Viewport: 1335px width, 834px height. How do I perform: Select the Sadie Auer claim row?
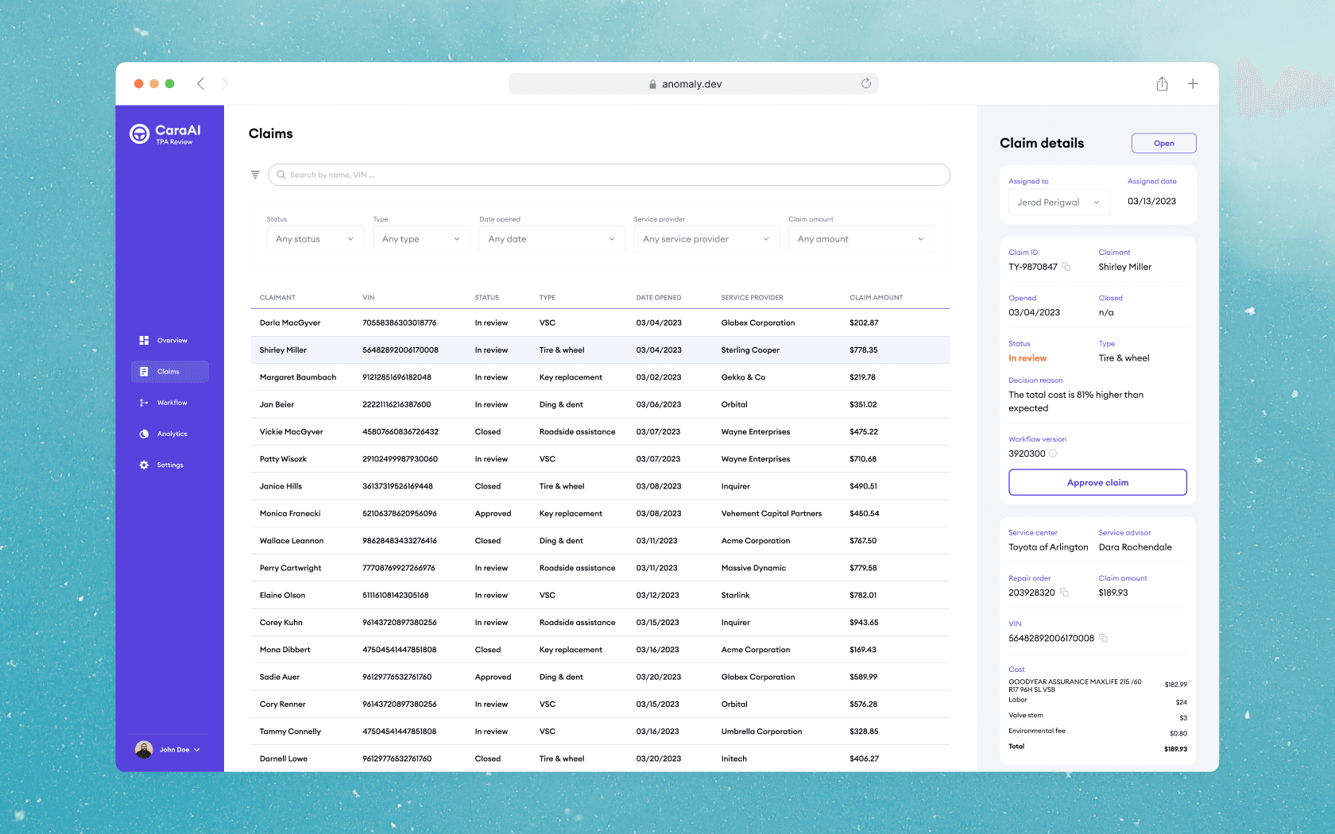600,677
